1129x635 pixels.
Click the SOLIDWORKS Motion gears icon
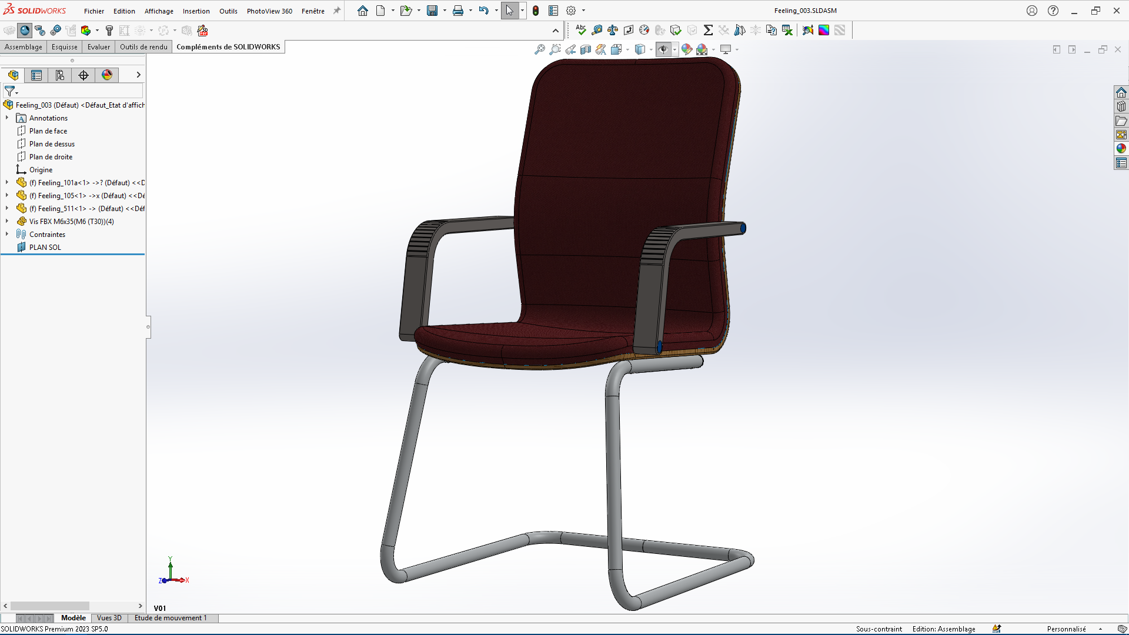pyautogui.click(x=56, y=30)
